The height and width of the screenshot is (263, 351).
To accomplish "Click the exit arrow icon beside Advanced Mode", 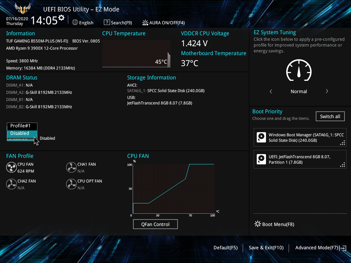I will pos(343,248).
